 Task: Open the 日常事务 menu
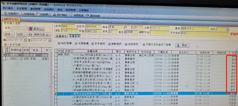coord(84,11)
